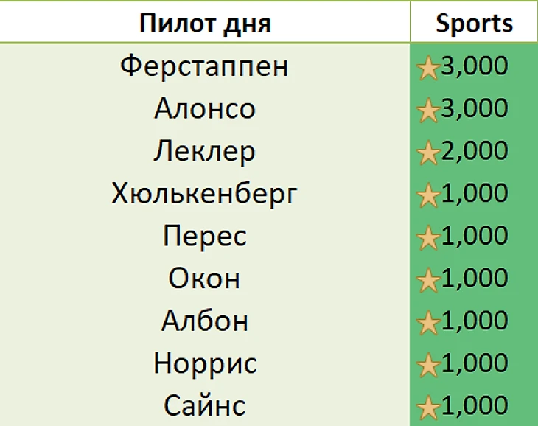Select the Норрис name cell
The height and width of the screenshot is (426, 538).
click(x=205, y=364)
